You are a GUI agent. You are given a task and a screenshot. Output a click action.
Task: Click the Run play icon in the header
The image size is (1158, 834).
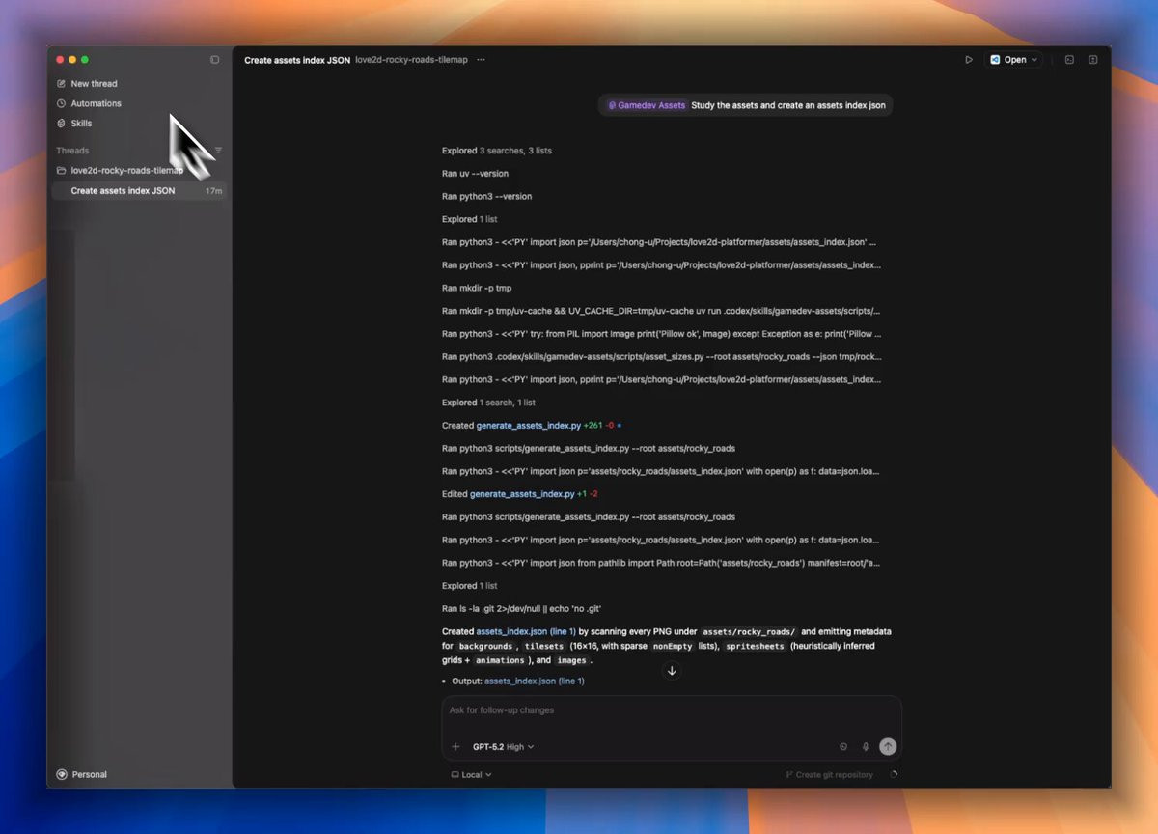pos(969,60)
